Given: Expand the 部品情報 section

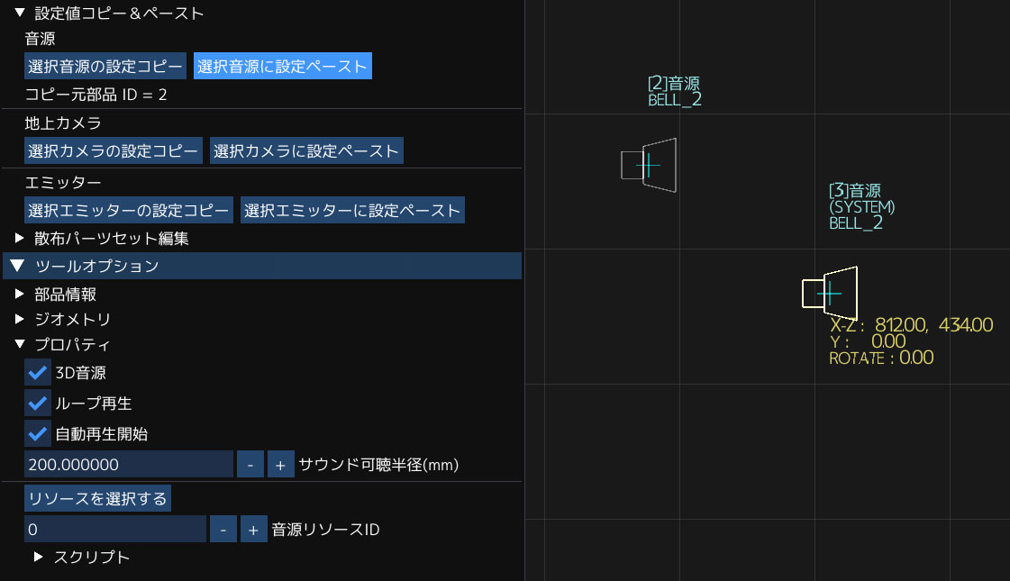Looking at the screenshot, I should coord(20,294).
